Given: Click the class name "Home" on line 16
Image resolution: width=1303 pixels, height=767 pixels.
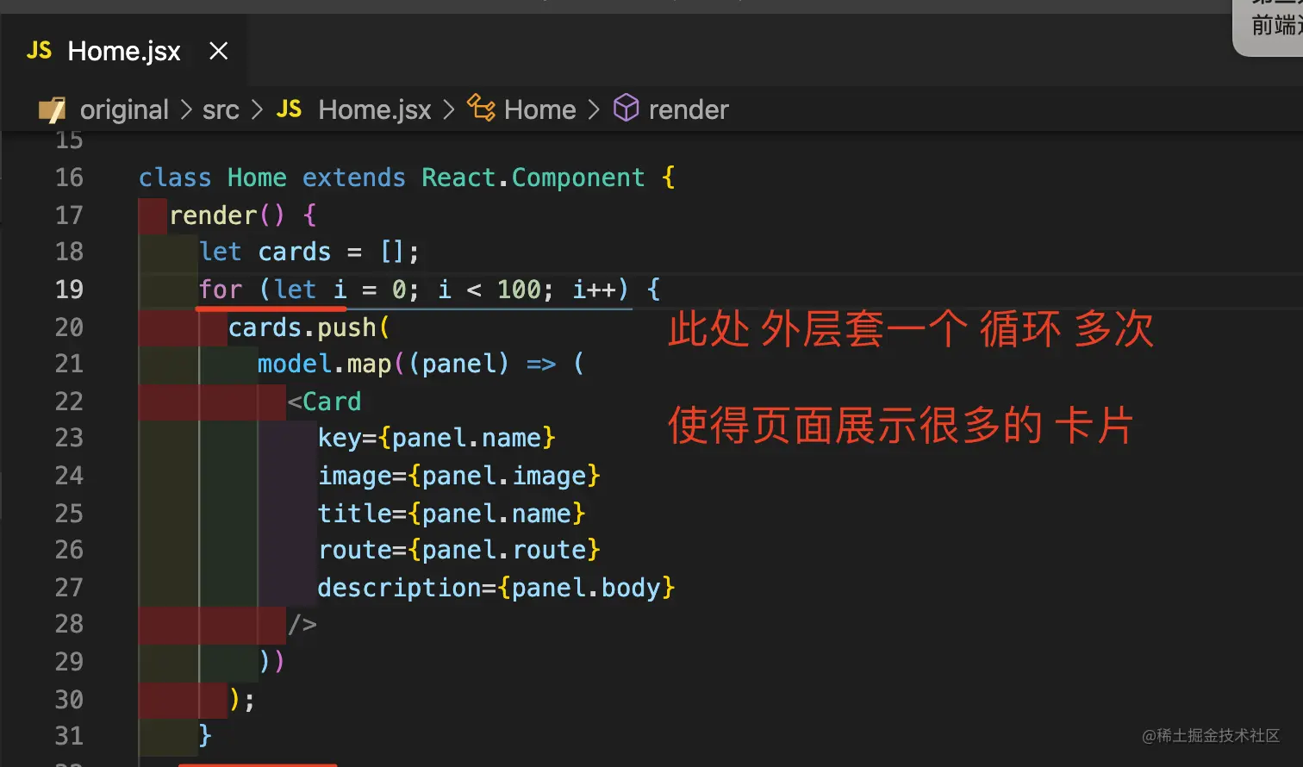Looking at the screenshot, I should [x=257, y=178].
